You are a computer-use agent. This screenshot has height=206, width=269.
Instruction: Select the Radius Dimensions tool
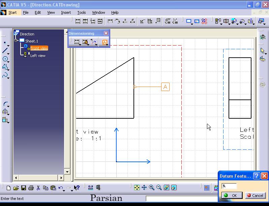tap(125, 21)
